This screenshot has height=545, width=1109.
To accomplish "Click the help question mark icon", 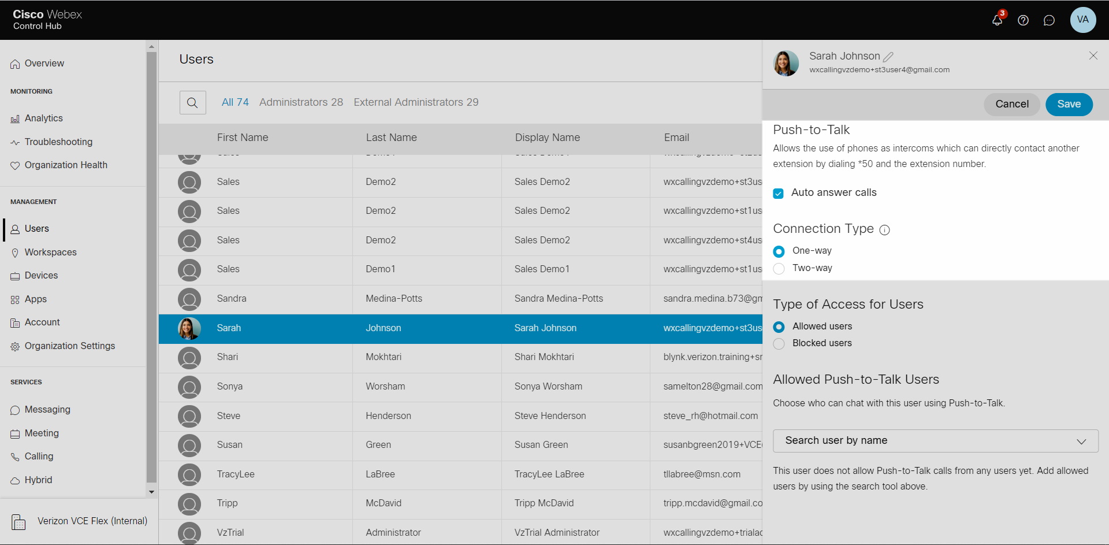I will (x=1023, y=20).
